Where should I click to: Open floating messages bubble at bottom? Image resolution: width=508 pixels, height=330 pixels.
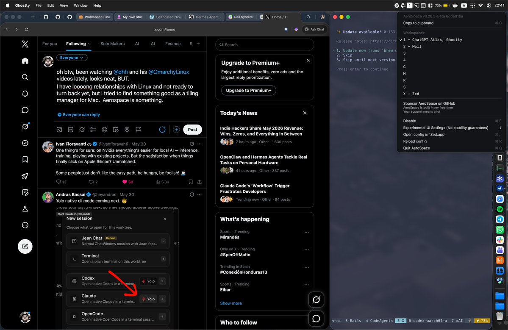316,319
